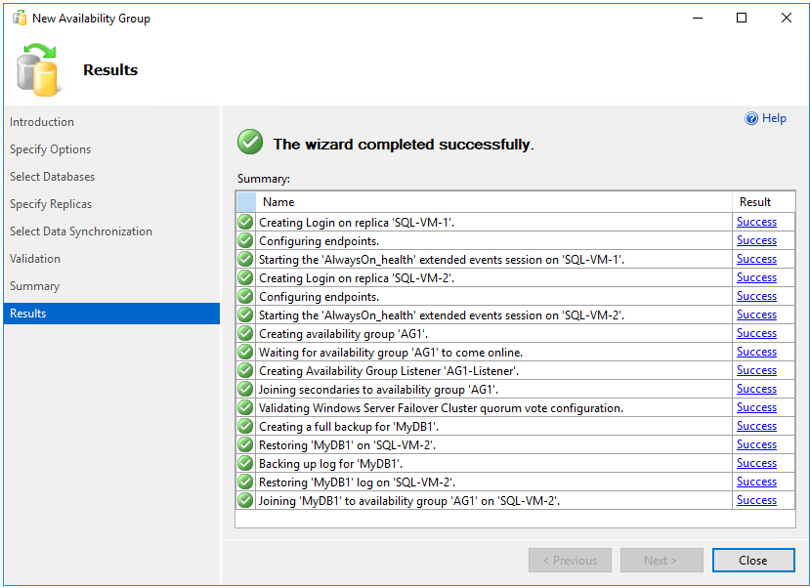
Task: Click the green check beside 'Creating a full backup for MyDB1'
Action: tap(244, 425)
